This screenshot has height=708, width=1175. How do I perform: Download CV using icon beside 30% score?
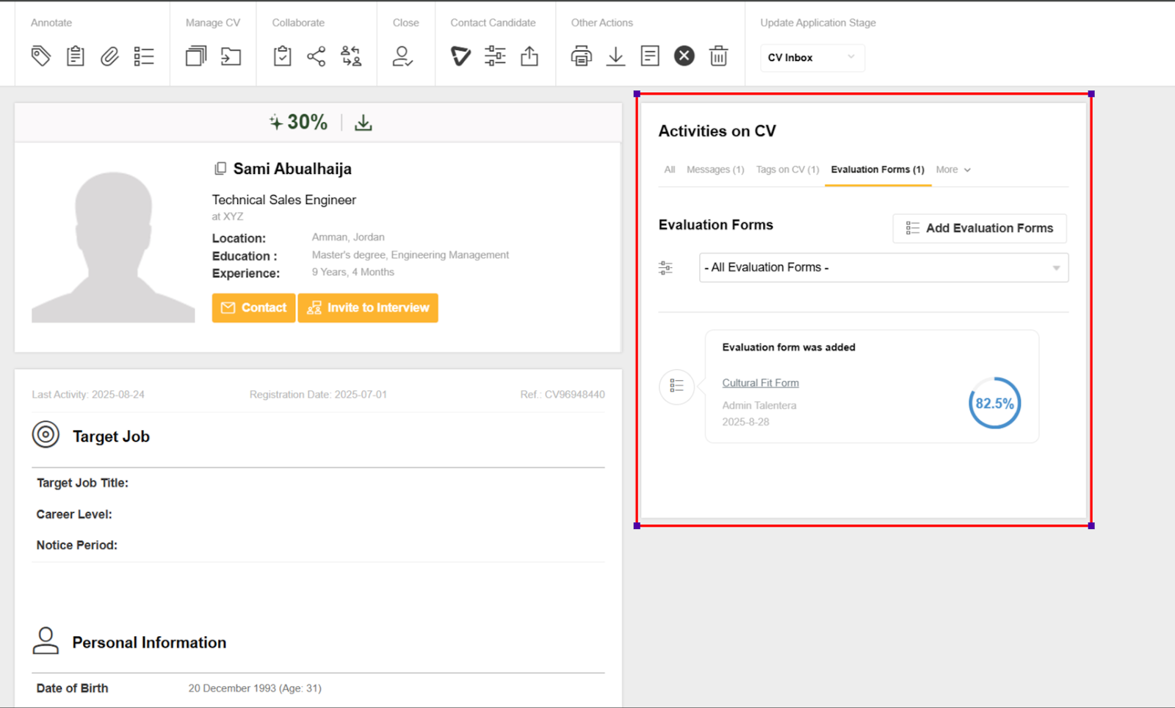(364, 123)
